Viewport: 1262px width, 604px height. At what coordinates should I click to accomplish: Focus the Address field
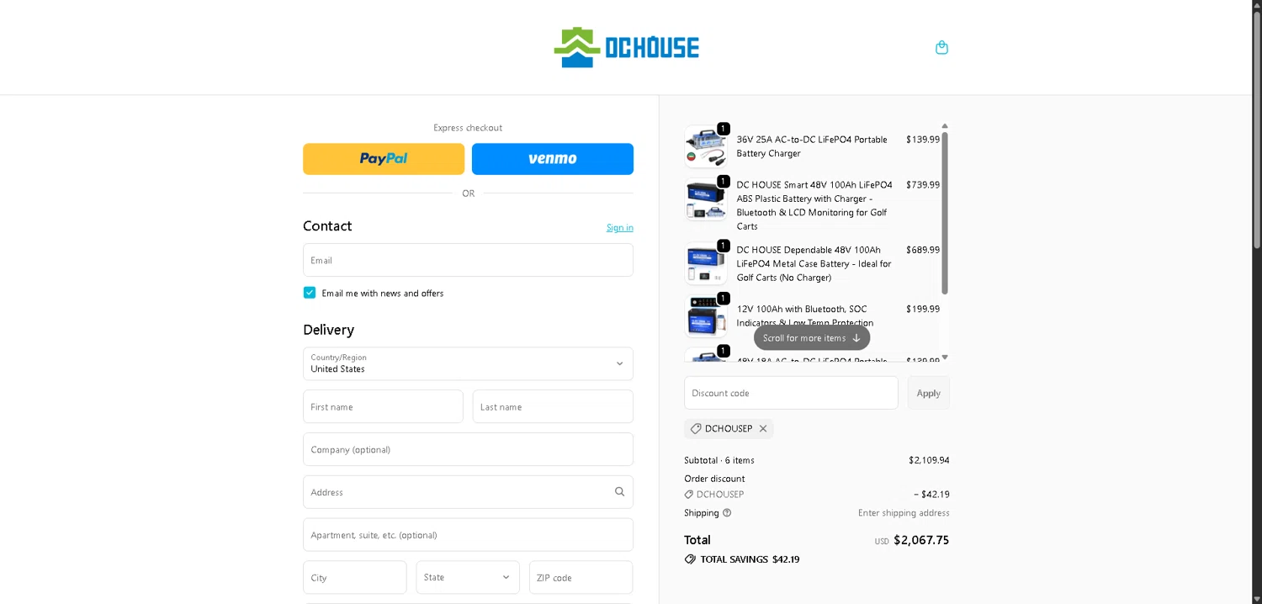tap(468, 492)
